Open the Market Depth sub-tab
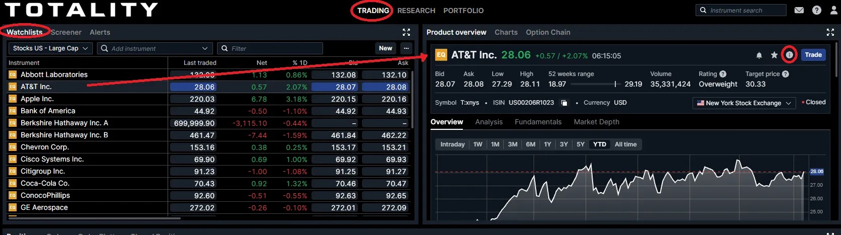This screenshot has width=841, height=235. (597, 122)
